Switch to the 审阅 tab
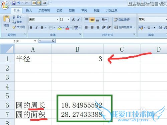 84,10
